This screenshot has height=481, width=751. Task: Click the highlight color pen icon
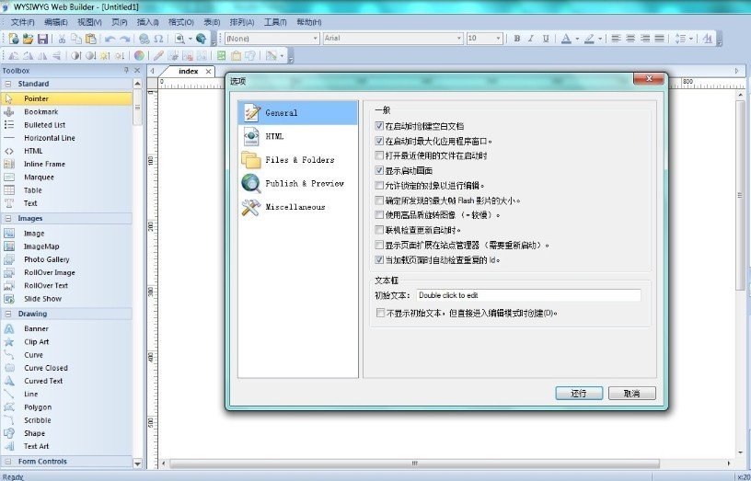coord(590,39)
